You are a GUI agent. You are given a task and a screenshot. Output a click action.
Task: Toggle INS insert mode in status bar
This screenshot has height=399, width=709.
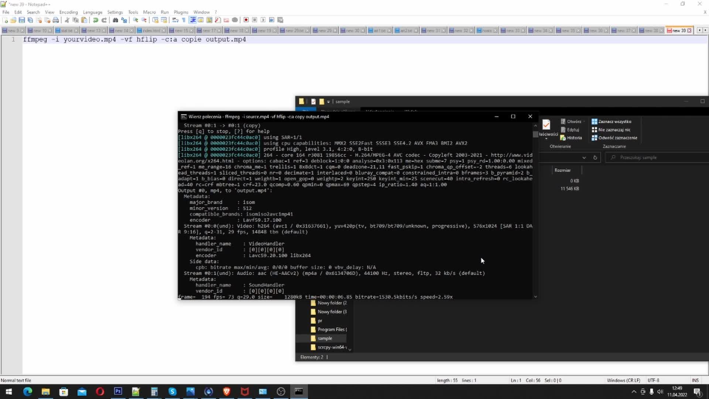pyautogui.click(x=695, y=380)
